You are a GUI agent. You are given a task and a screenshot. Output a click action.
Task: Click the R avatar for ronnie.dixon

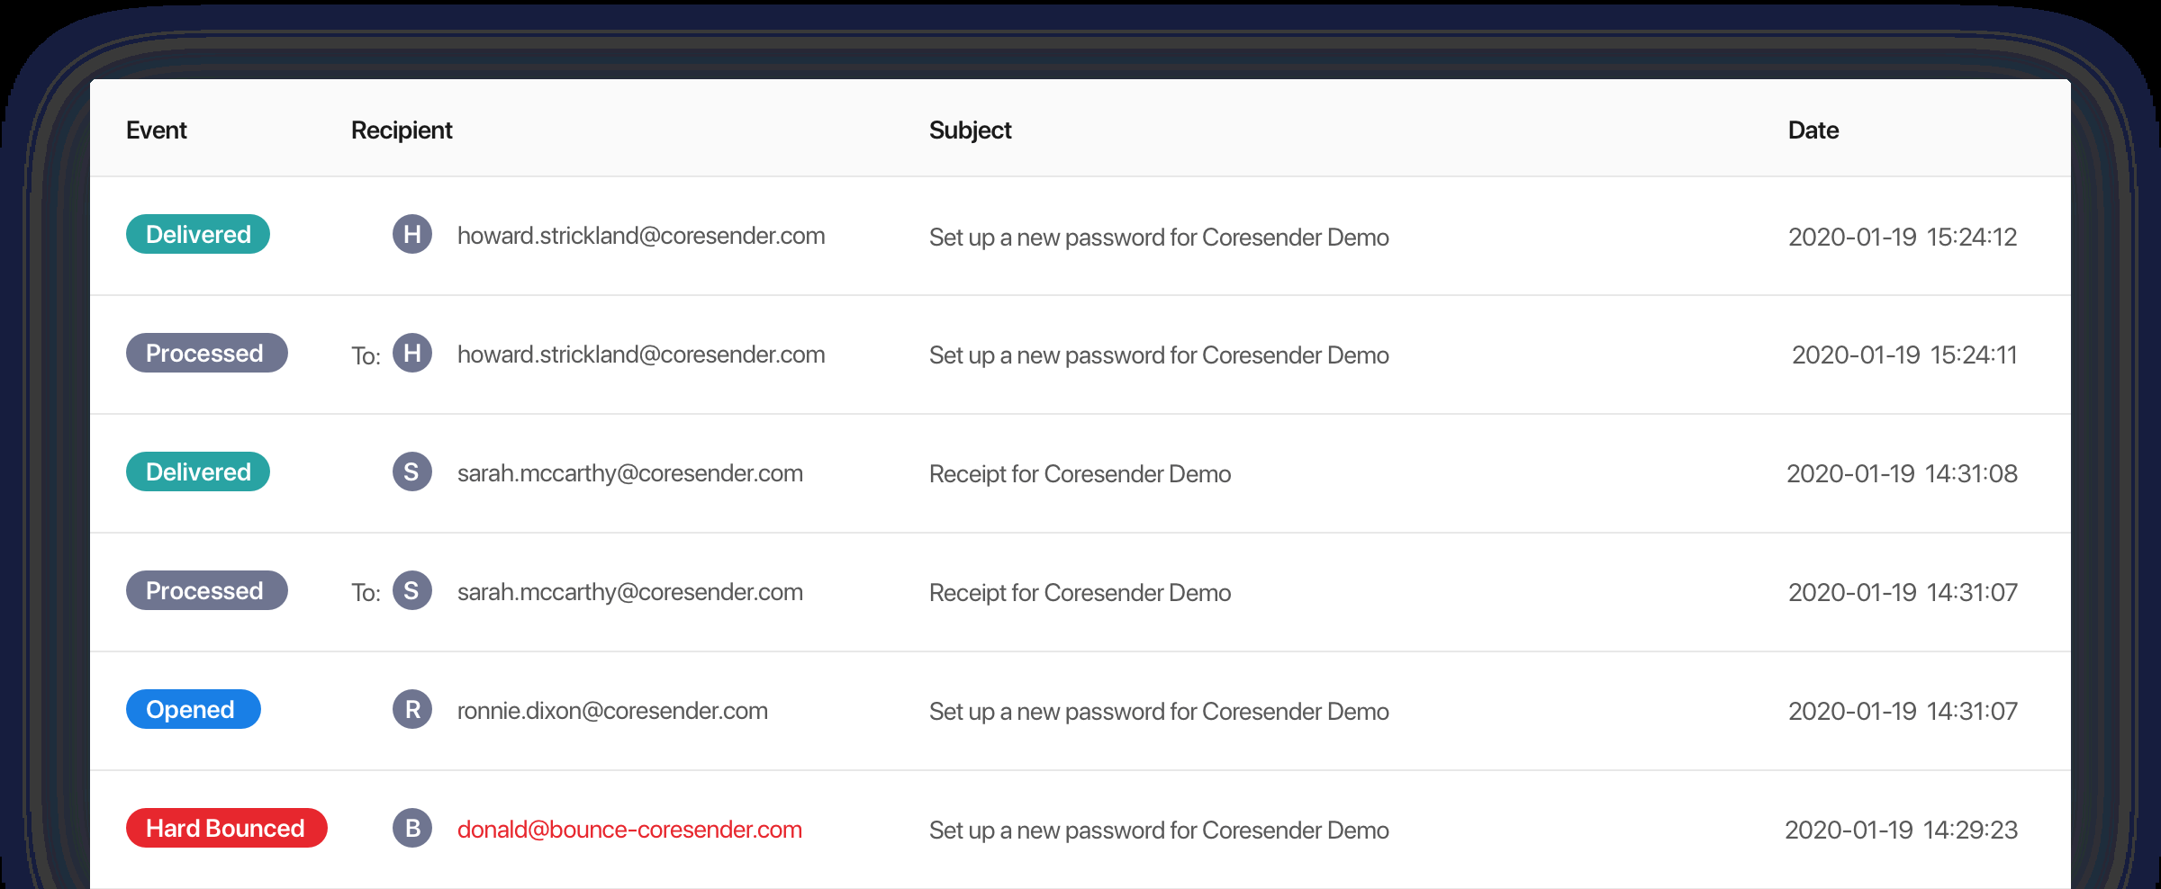point(412,710)
